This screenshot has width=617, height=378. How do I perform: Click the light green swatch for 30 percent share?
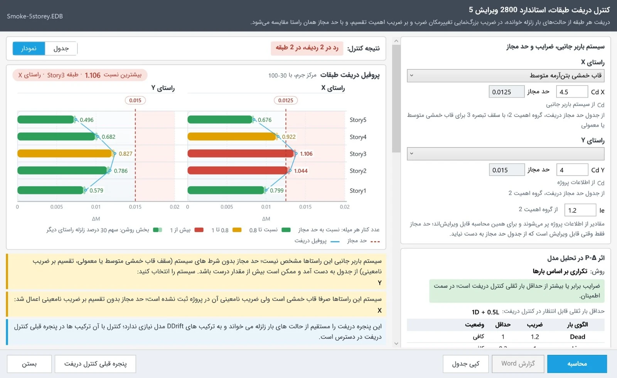click(157, 230)
